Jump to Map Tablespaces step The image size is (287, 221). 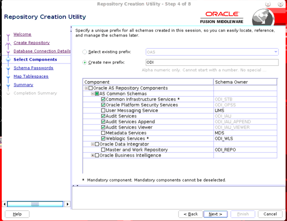31,76
